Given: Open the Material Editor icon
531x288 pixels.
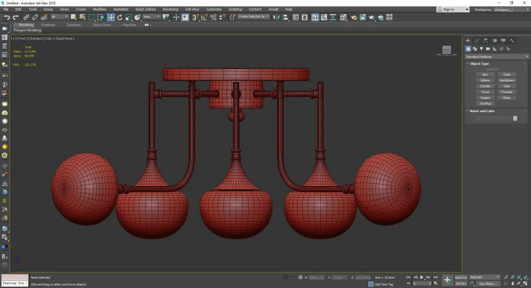Looking at the screenshot, I should tap(343, 17).
